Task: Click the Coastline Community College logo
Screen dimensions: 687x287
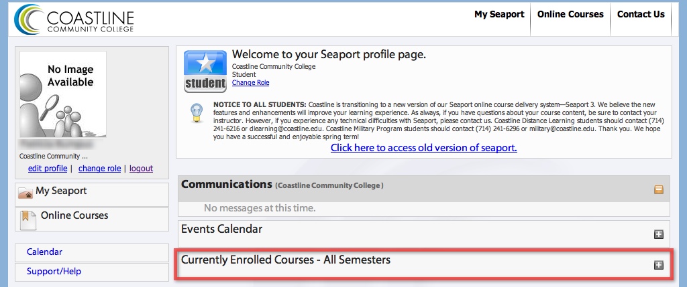Action: 74,19
